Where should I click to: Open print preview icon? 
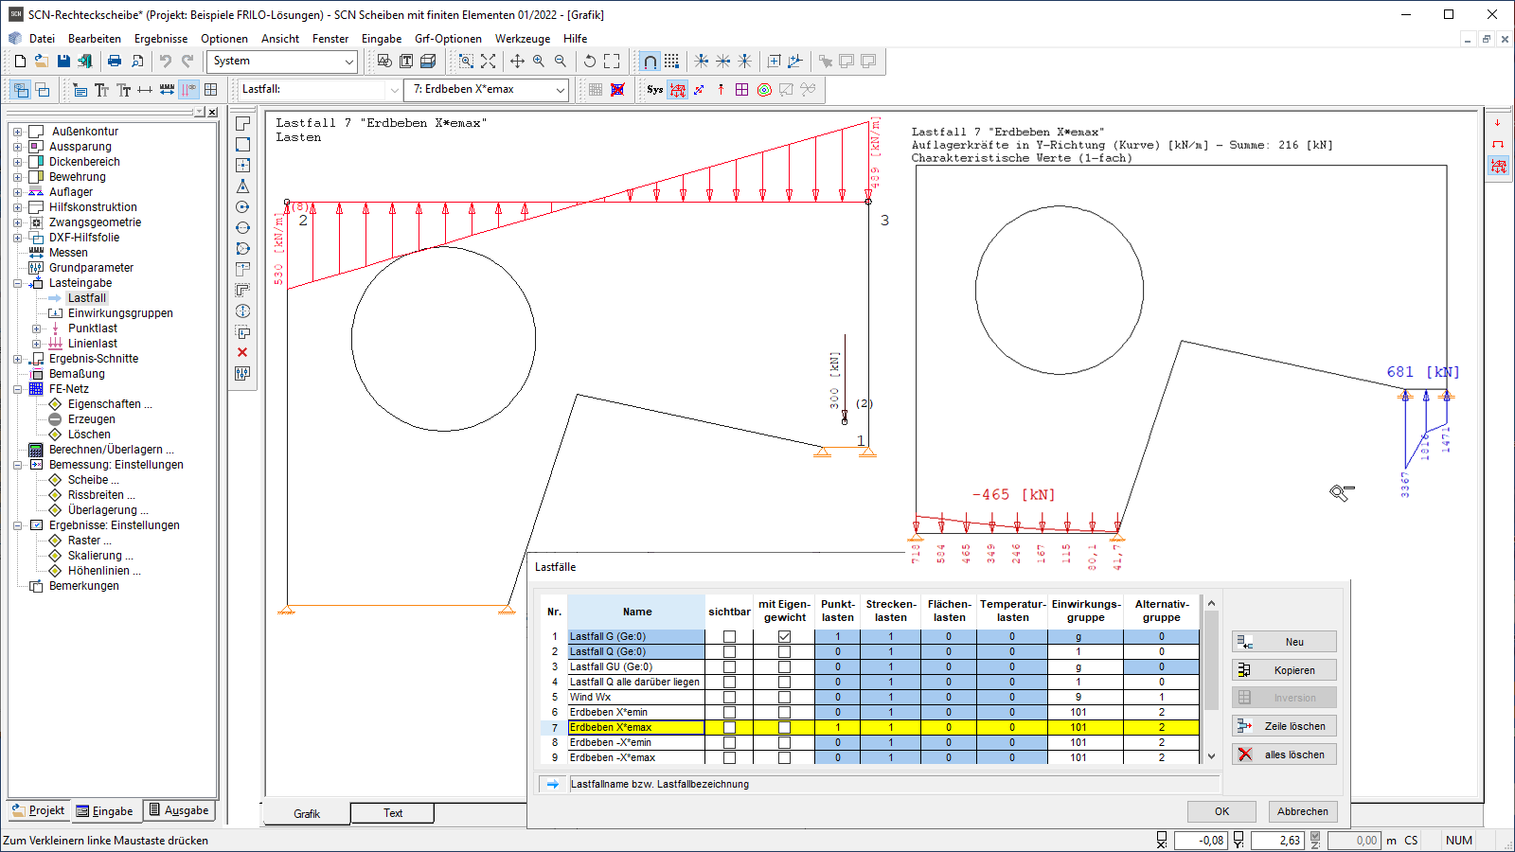point(137,61)
